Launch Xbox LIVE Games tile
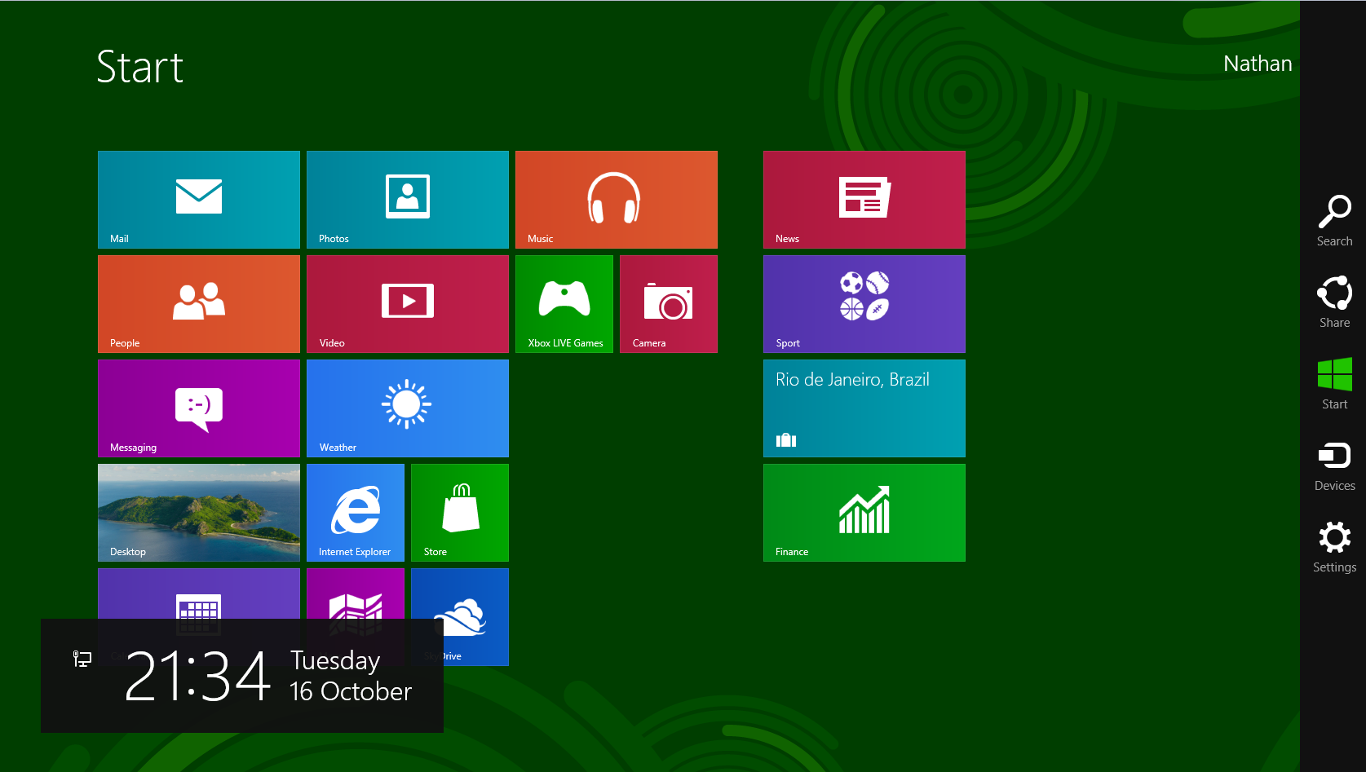Image resolution: width=1366 pixels, height=772 pixels. click(x=564, y=304)
